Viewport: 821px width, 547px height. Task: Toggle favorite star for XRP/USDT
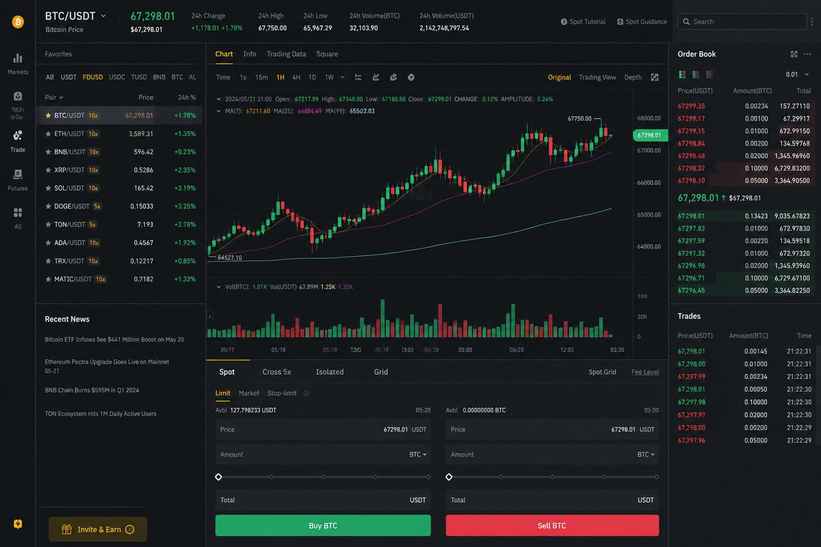(x=48, y=170)
